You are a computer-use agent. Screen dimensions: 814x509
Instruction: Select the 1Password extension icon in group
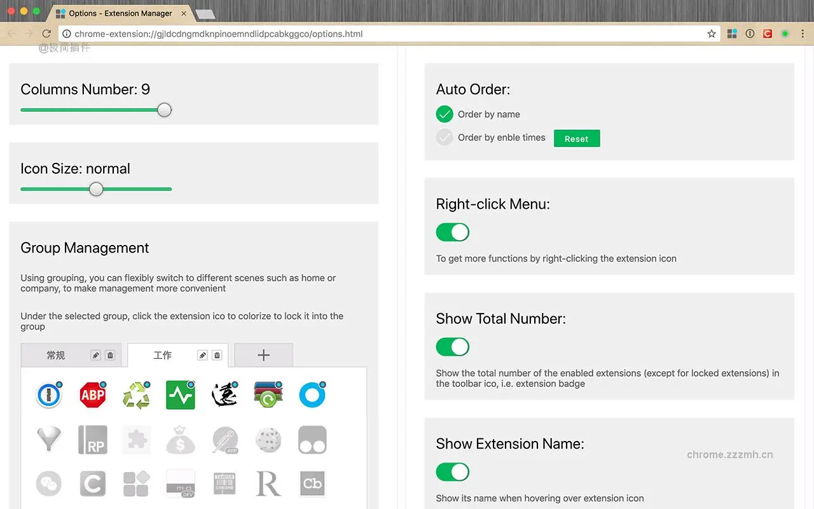(49, 396)
